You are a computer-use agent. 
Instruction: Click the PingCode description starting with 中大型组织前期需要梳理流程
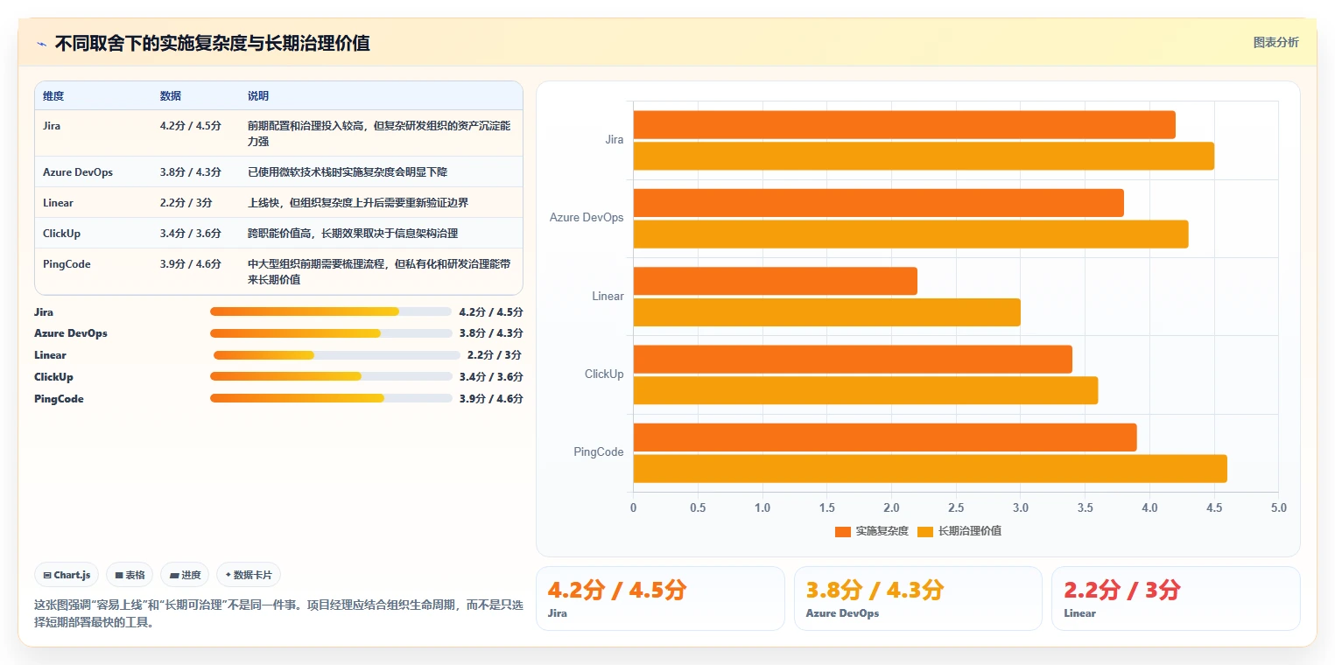[x=379, y=272]
